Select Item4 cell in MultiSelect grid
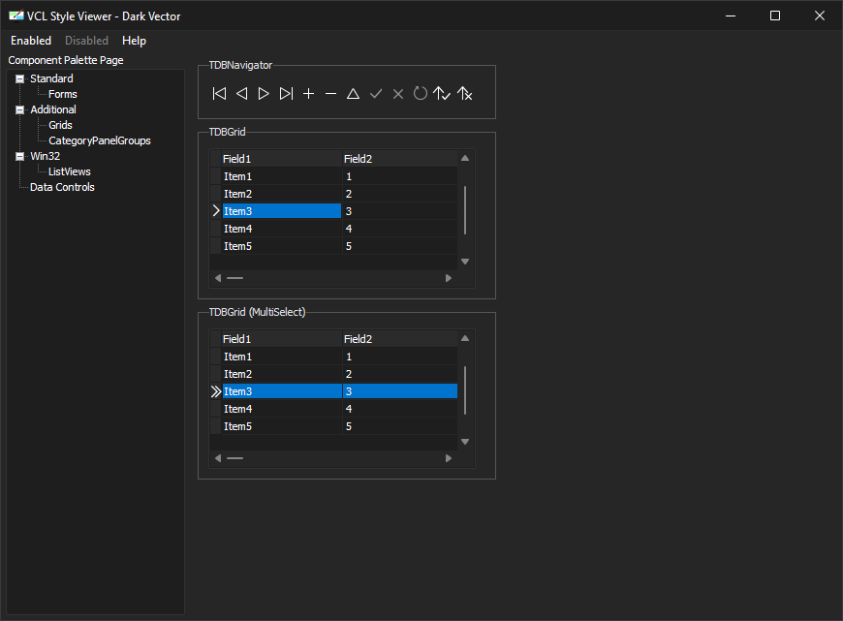843x621 pixels. [282, 409]
